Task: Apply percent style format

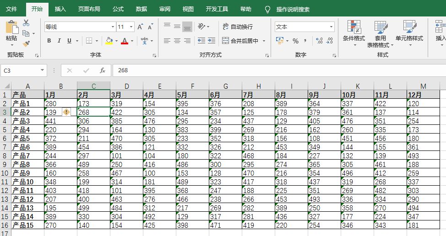Action: [x=295, y=41]
